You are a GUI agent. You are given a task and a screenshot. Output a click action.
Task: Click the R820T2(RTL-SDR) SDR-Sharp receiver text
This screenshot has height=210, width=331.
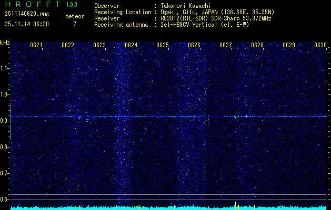coord(216,18)
